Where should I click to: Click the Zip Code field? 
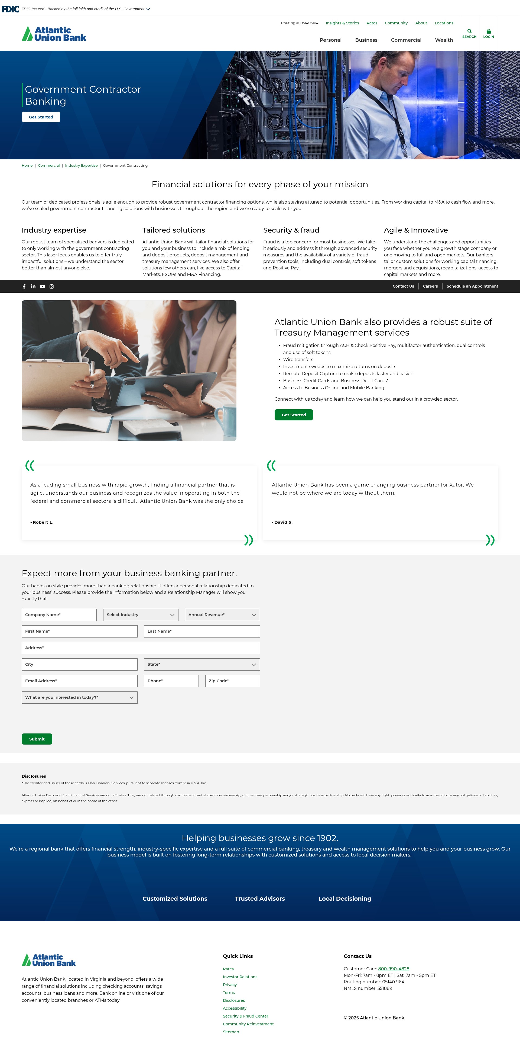[232, 681]
